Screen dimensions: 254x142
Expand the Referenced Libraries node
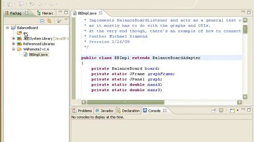13,44
